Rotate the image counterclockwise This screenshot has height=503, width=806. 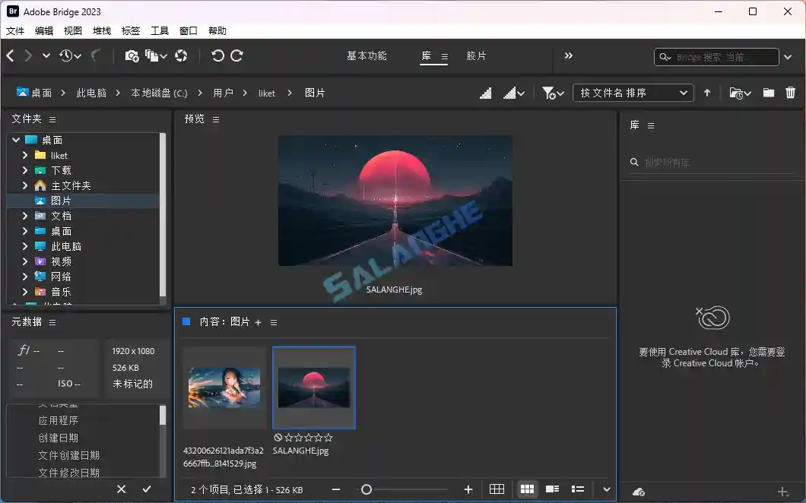[x=218, y=55]
